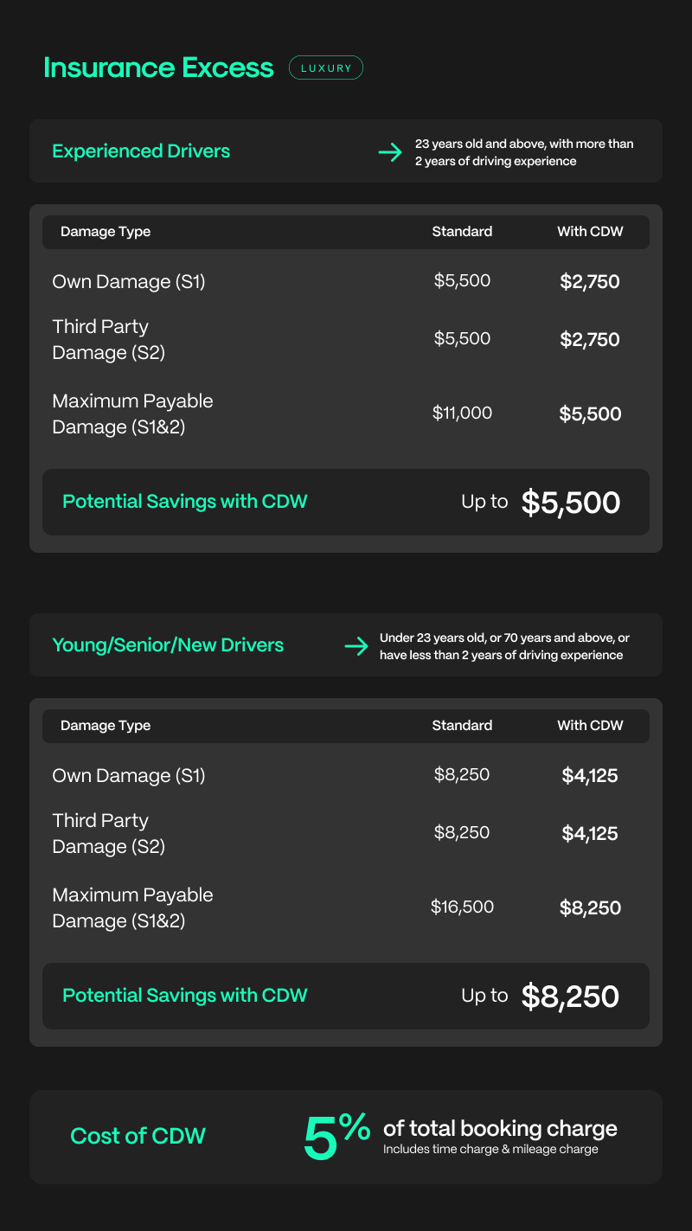This screenshot has height=1231, width=692.
Task: Click the Cost of CDW label
Action: 138,1136
